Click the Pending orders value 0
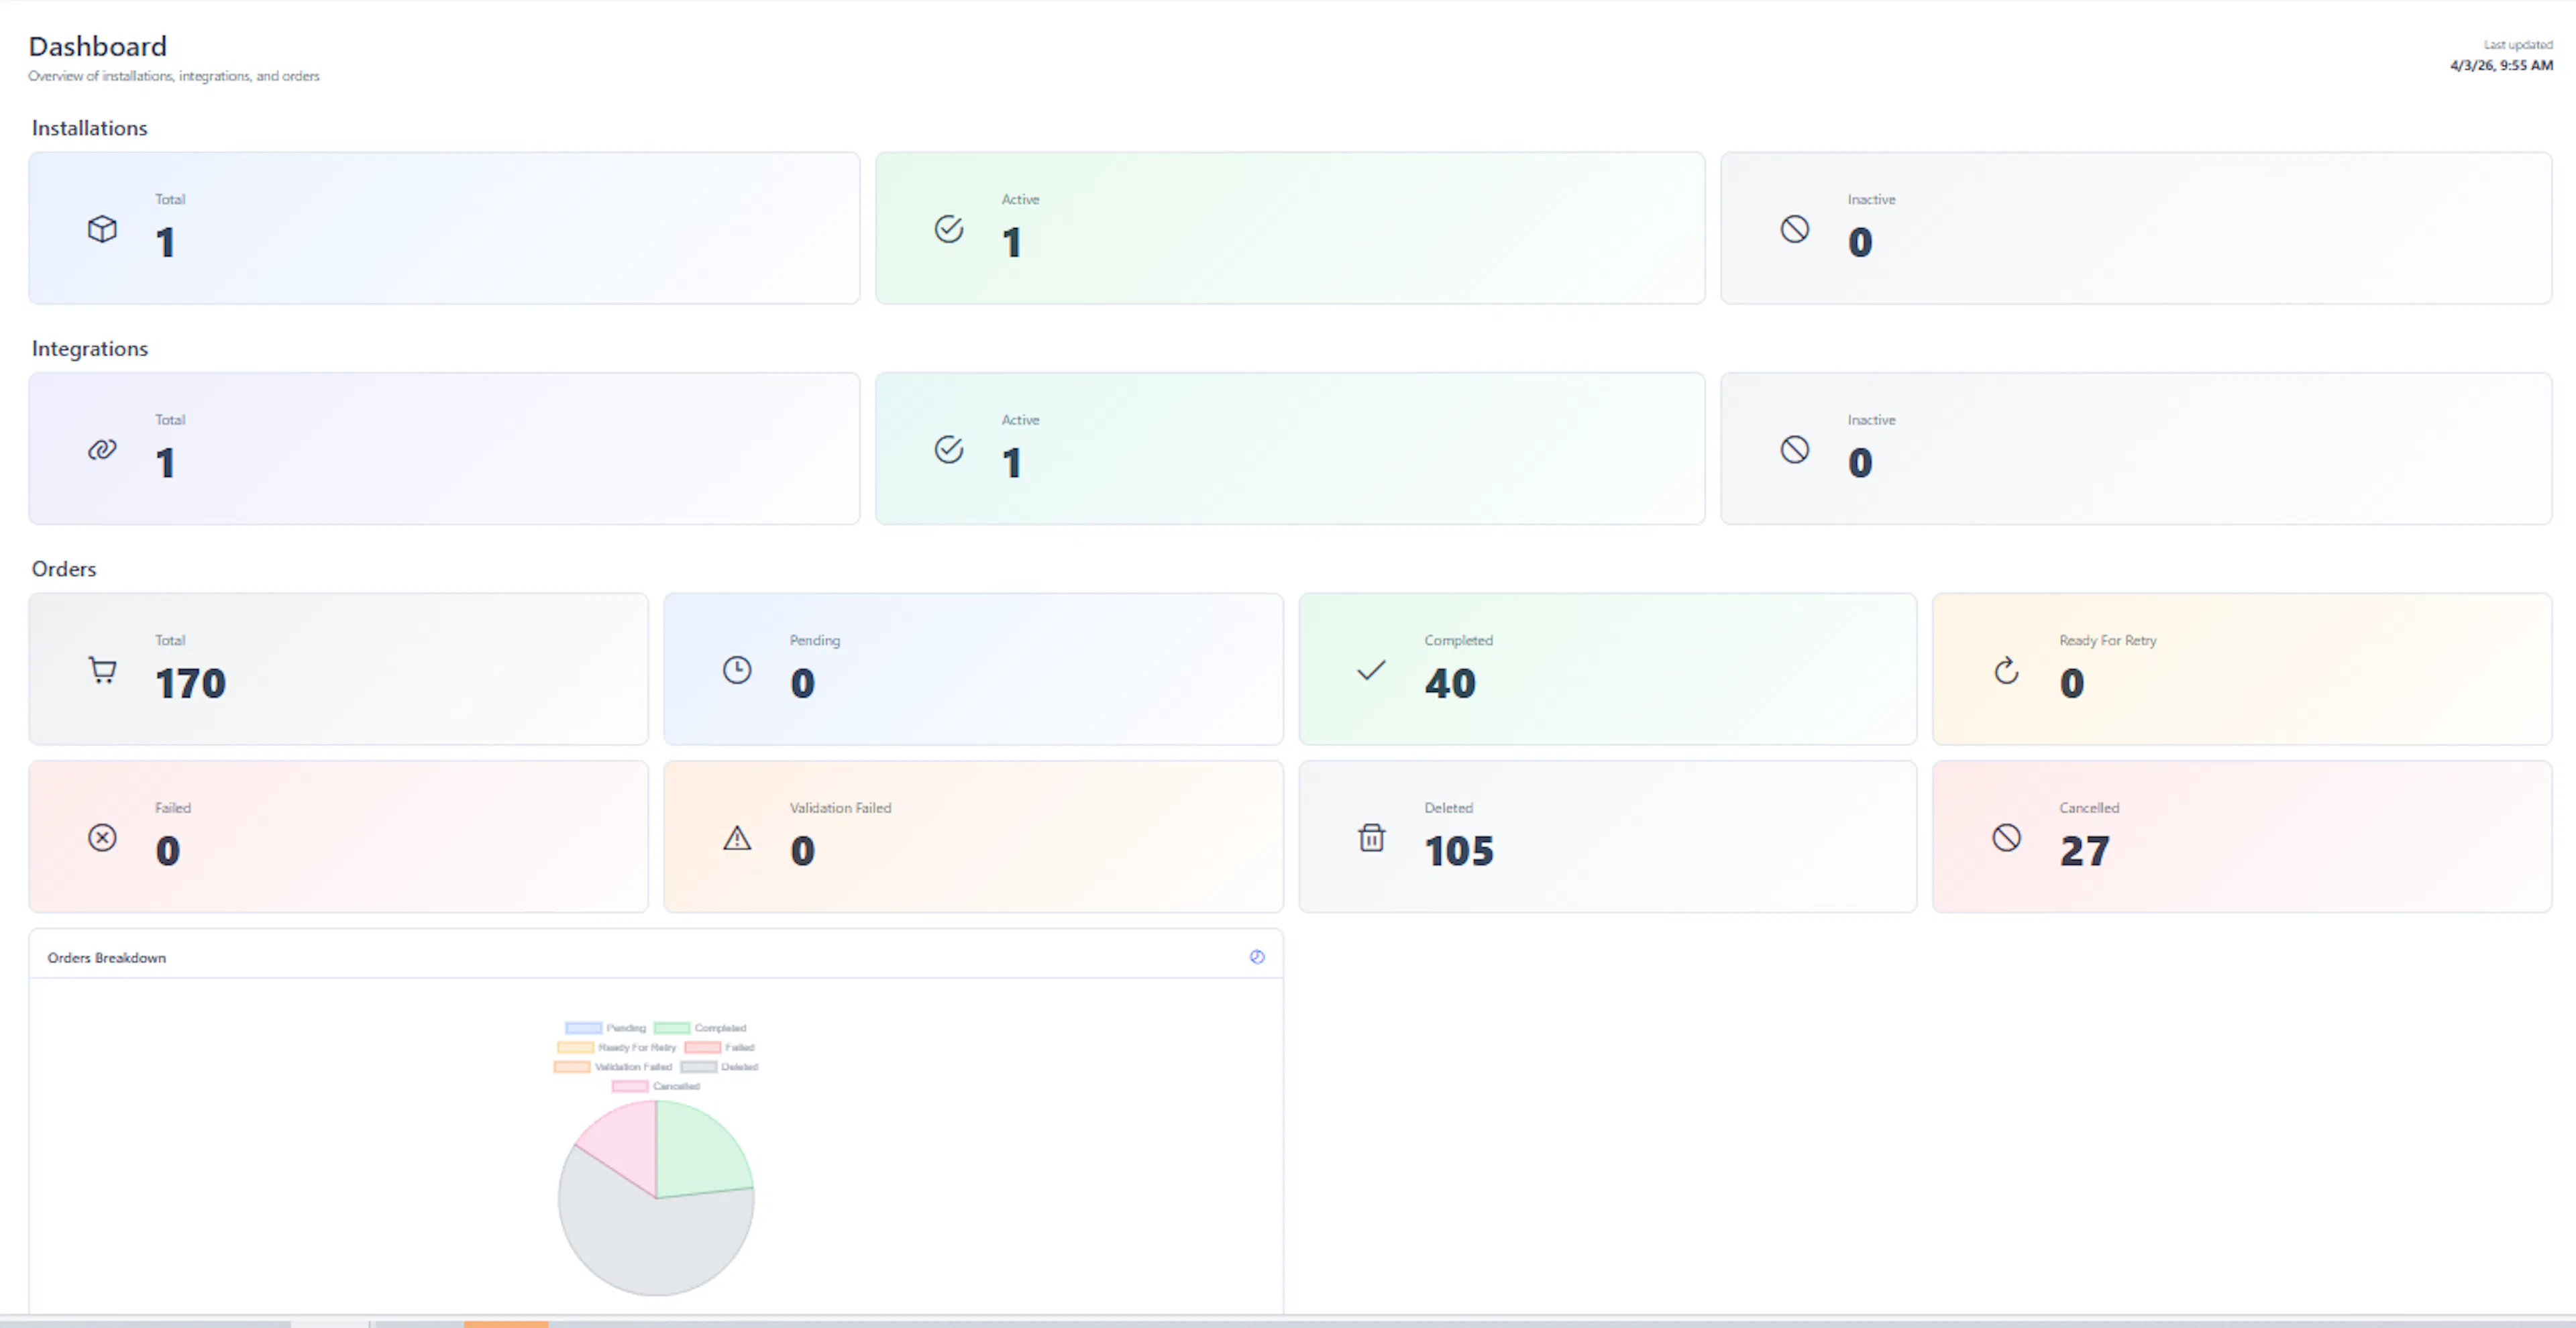The image size is (2576, 1328). point(802,684)
